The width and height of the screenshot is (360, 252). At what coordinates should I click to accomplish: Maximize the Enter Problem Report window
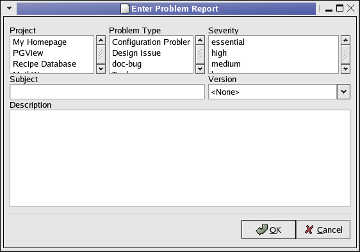pyautogui.click(x=340, y=8)
